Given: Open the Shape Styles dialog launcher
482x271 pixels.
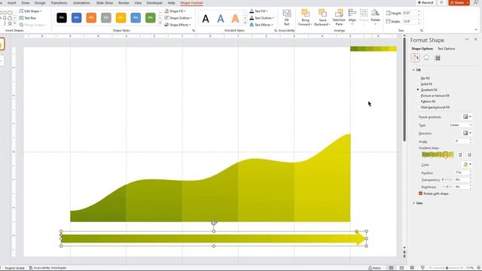Looking at the screenshot, I should [x=194, y=30].
